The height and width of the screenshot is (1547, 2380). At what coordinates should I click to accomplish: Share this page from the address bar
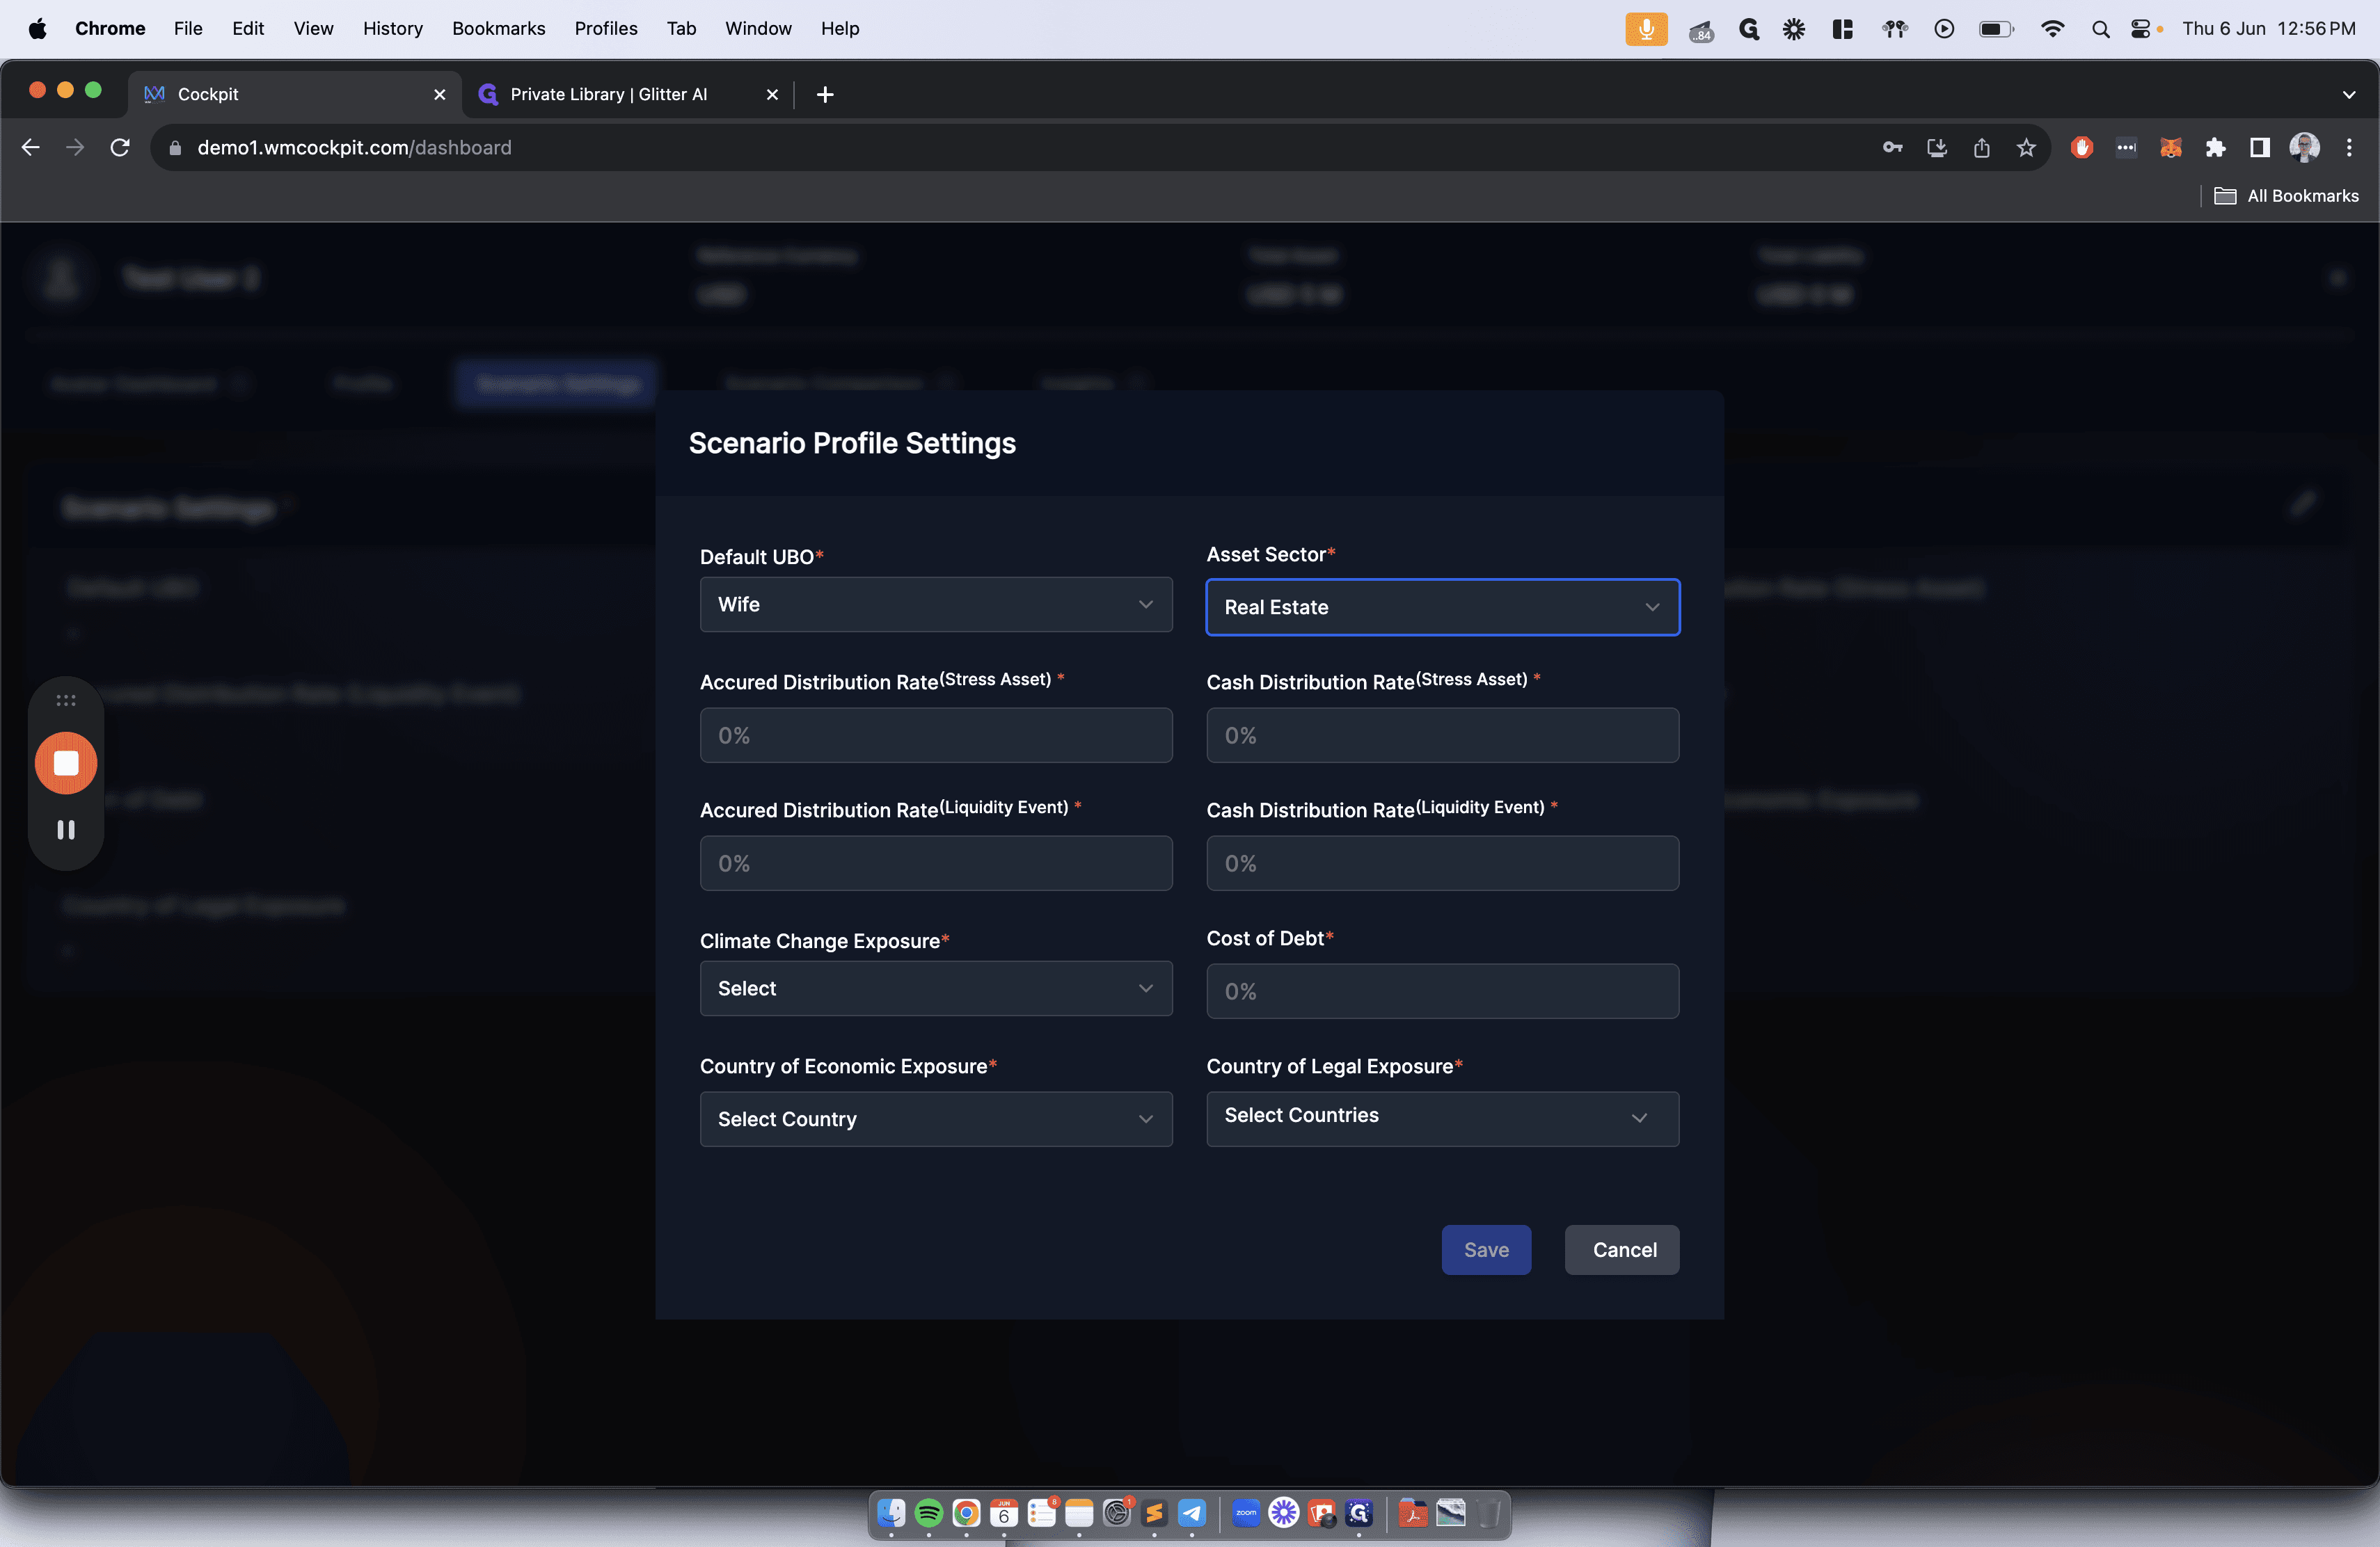point(1981,148)
